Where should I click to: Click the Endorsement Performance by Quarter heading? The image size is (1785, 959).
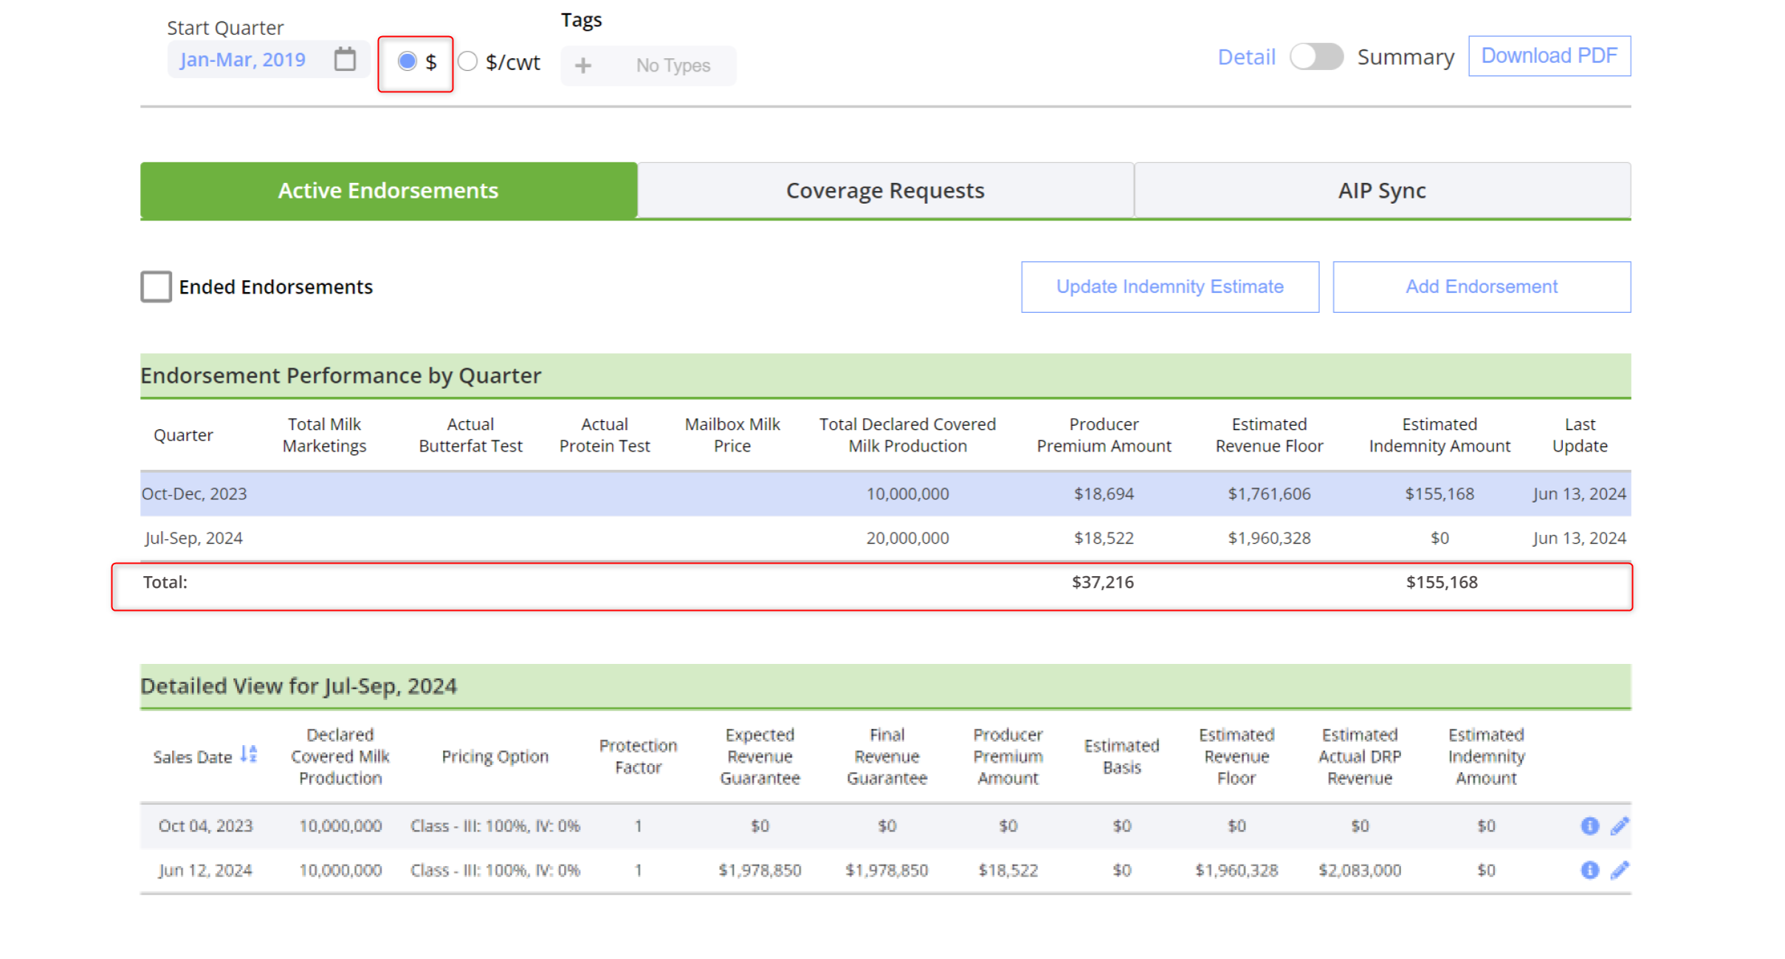(340, 375)
